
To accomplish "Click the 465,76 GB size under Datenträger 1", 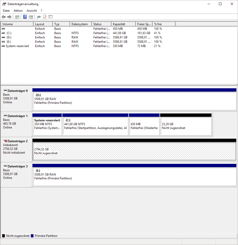I will click(x=9, y=124).
